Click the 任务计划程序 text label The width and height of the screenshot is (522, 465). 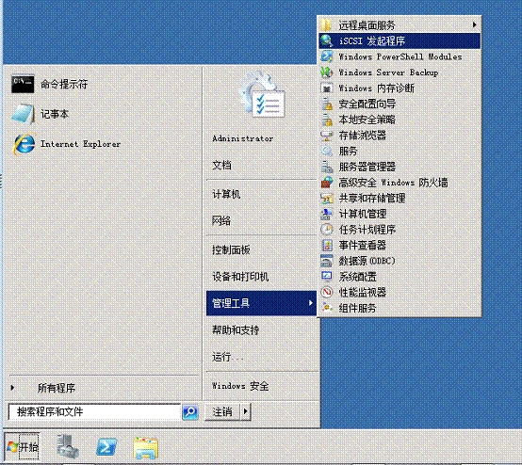(x=367, y=230)
